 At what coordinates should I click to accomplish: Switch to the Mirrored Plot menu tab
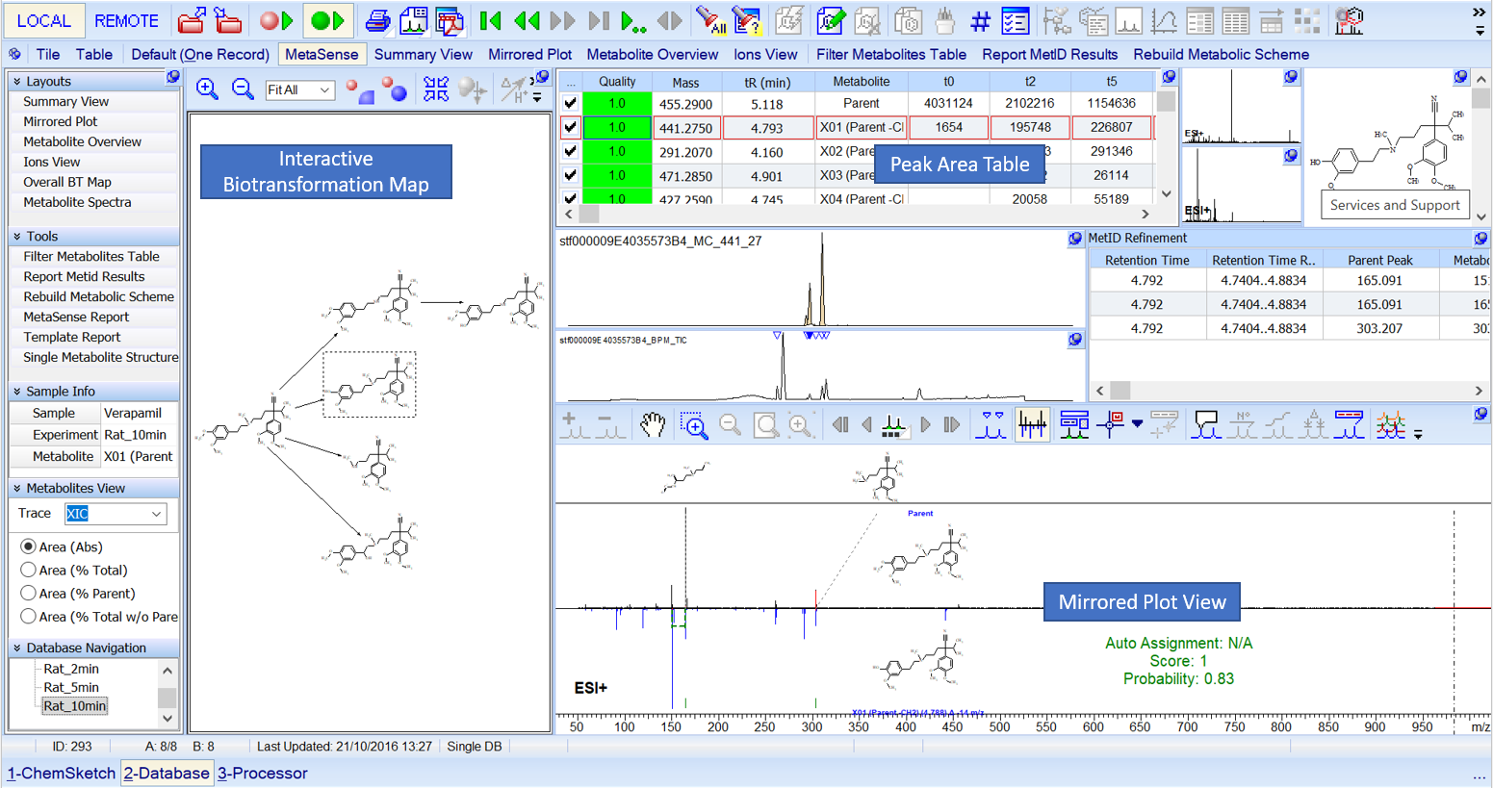pos(529,54)
